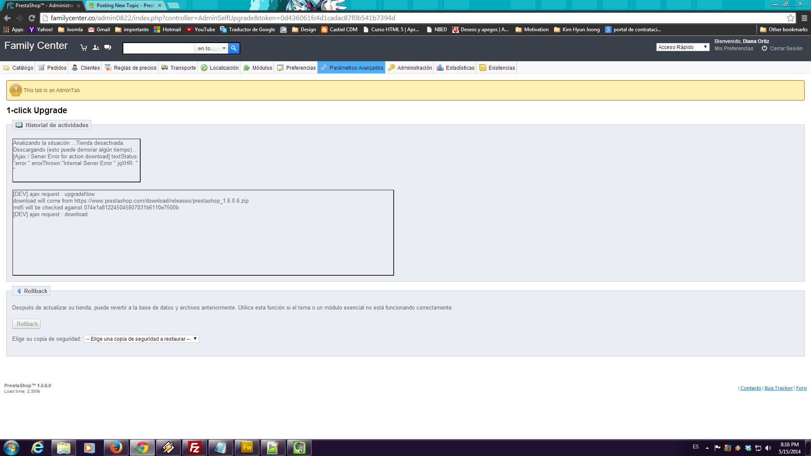This screenshot has width=811, height=456.
Task: Click Mis Preferencias link
Action: (734, 49)
